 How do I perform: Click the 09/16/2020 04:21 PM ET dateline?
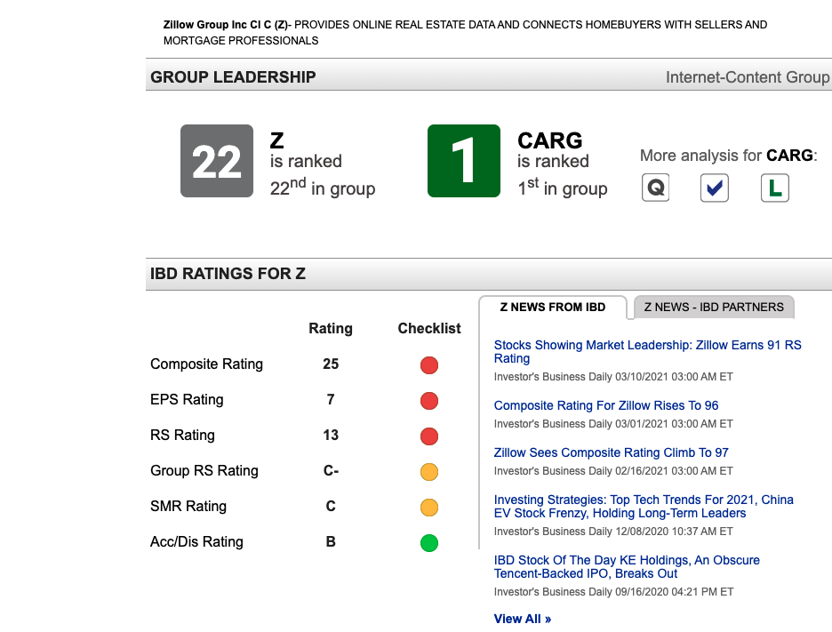675,592
